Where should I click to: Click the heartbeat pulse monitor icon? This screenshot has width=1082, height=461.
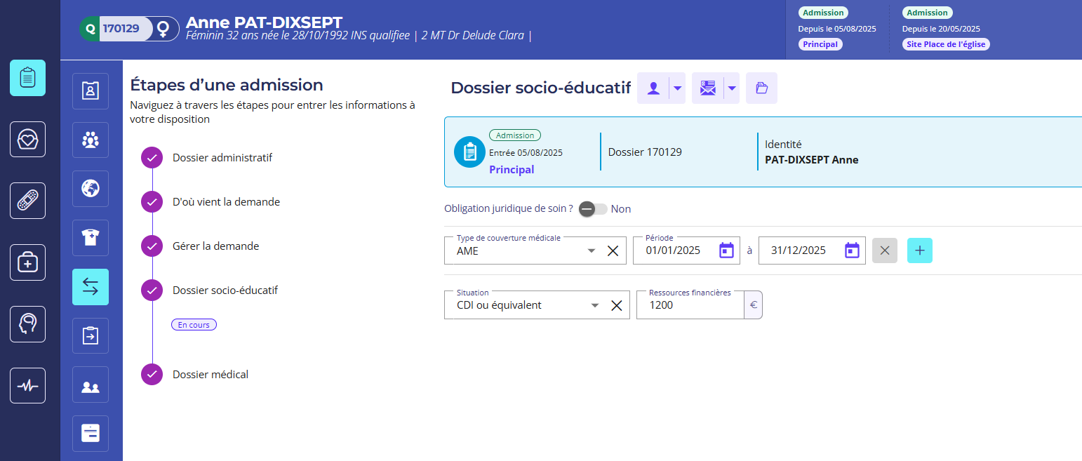(27, 385)
